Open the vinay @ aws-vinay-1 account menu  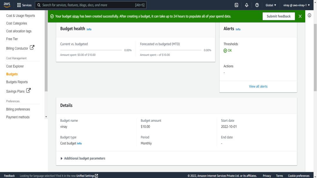[x=296, y=5]
